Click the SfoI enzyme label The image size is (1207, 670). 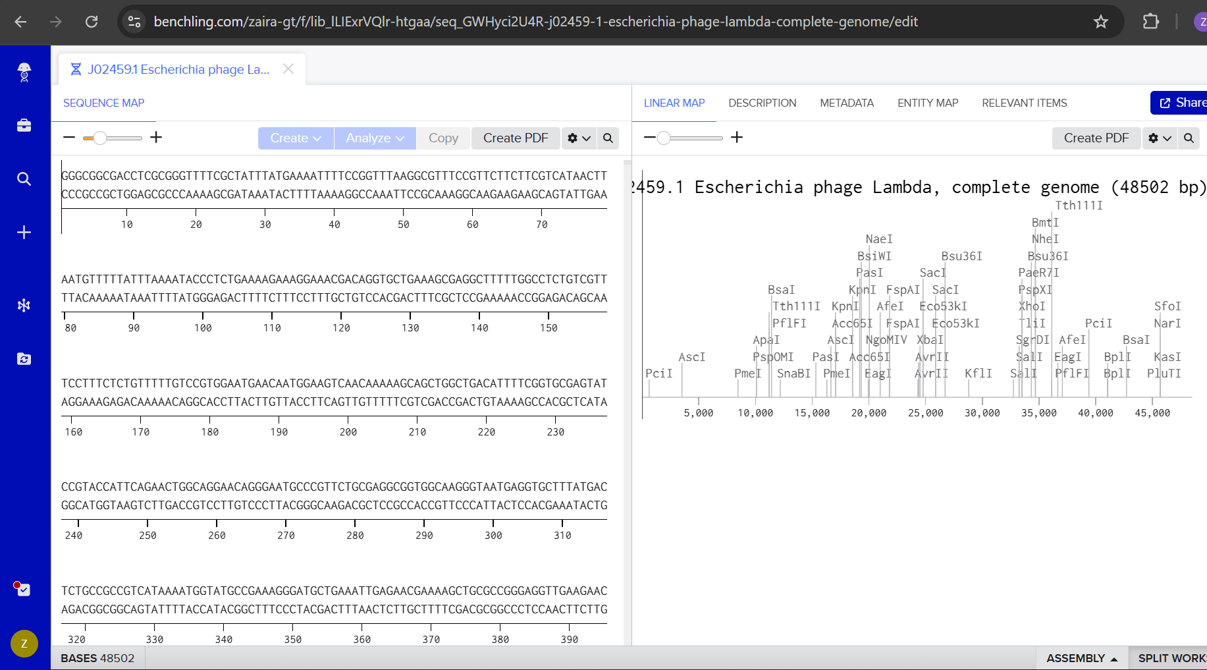(1167, 306)
